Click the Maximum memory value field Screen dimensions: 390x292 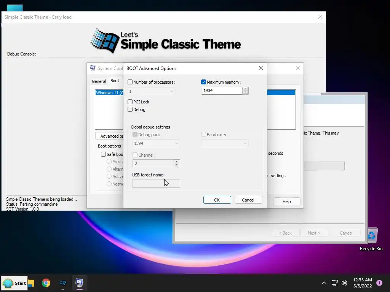coord(222,90)
